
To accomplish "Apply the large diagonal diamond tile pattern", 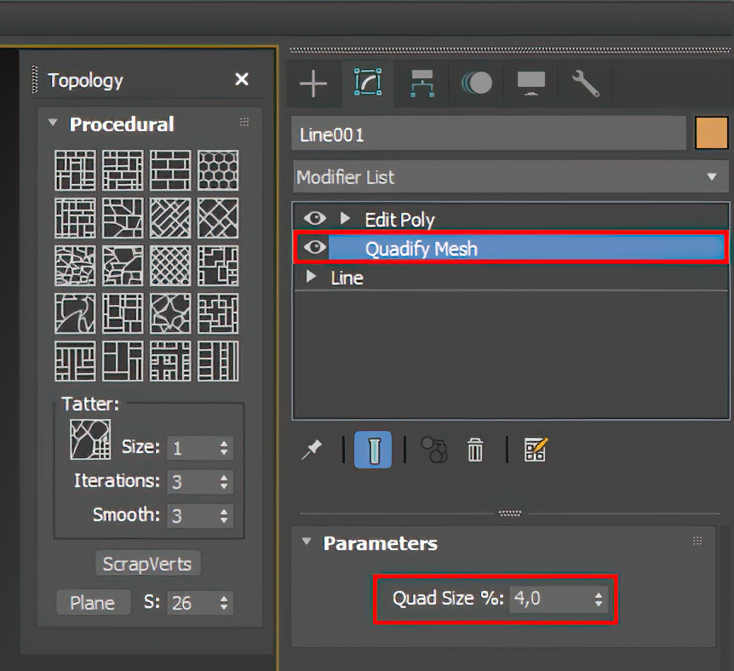I will (x=218, y=218).
